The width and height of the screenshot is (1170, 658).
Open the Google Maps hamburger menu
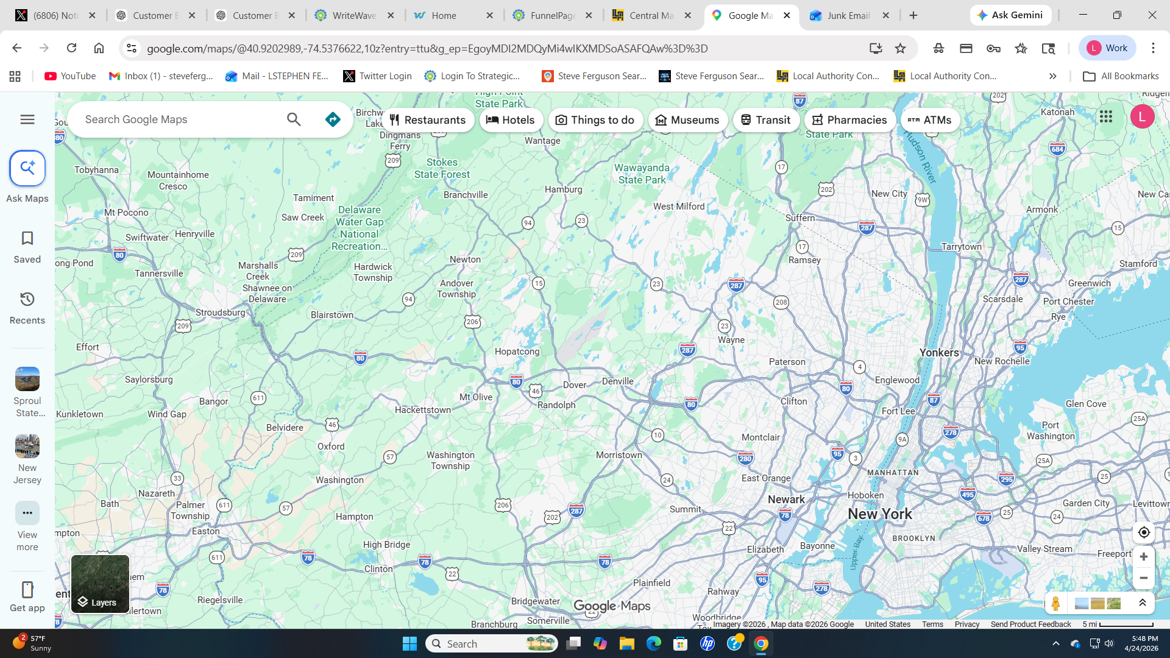(27, 119)
